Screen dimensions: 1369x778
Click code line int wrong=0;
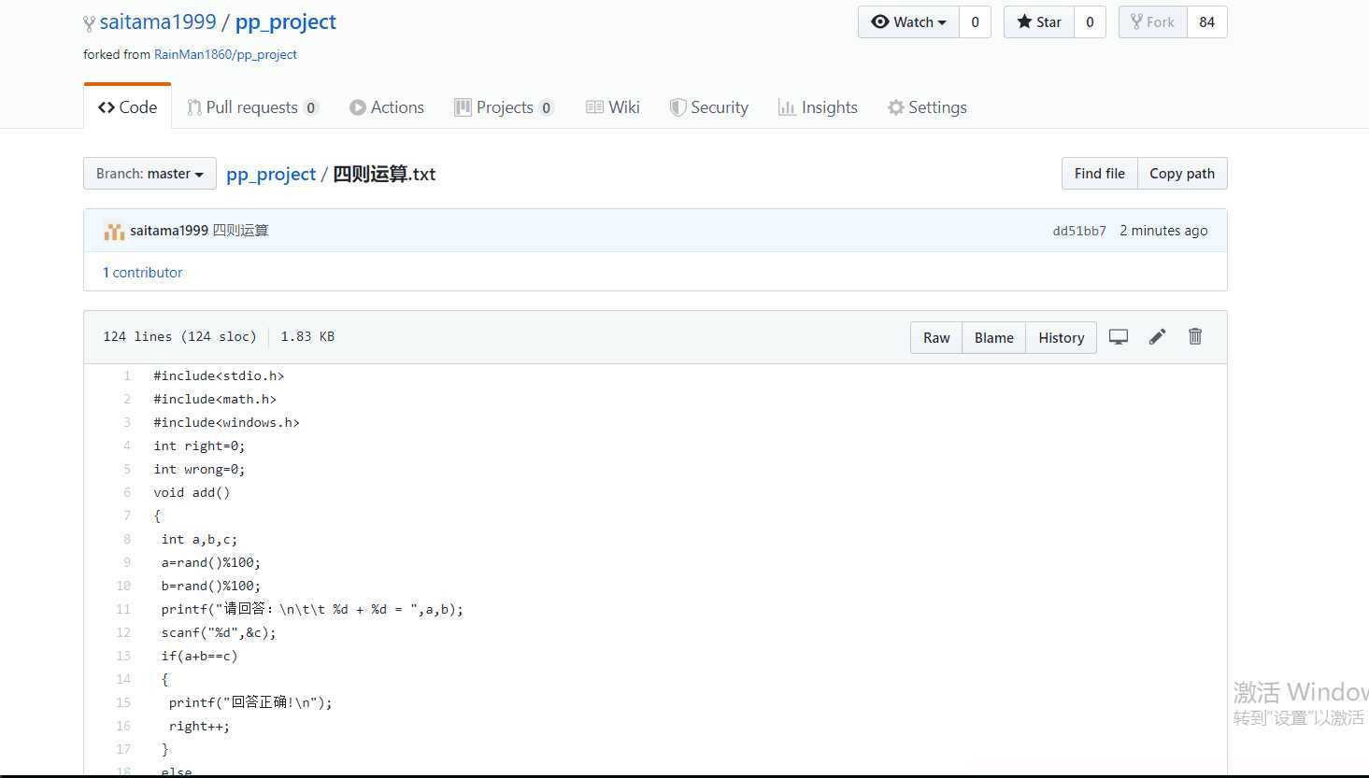[x=199, y=469]
